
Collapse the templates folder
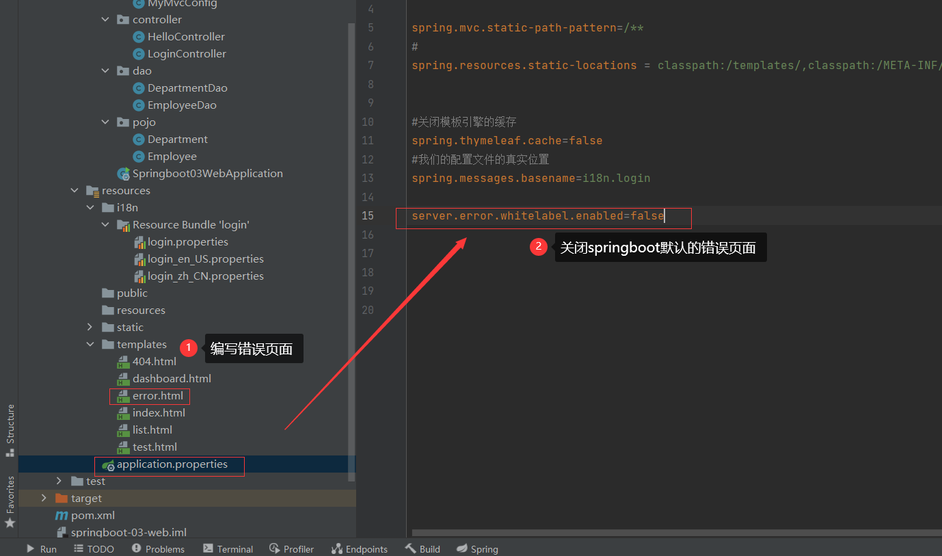(x=90, y=345)
